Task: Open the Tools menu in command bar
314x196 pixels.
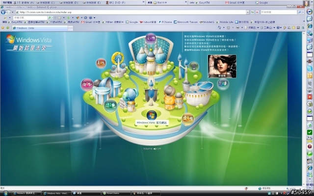Action: (x=268, y=28)
